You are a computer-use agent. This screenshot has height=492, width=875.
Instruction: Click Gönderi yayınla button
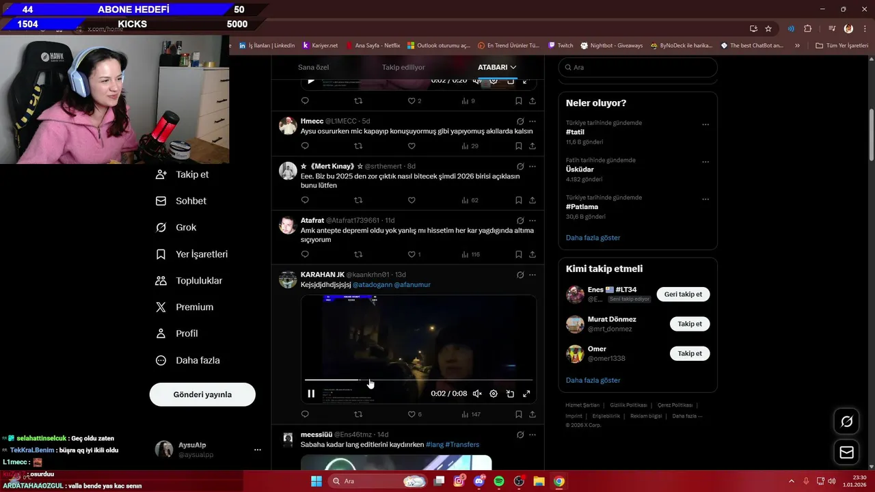click(x=202, y=394)
